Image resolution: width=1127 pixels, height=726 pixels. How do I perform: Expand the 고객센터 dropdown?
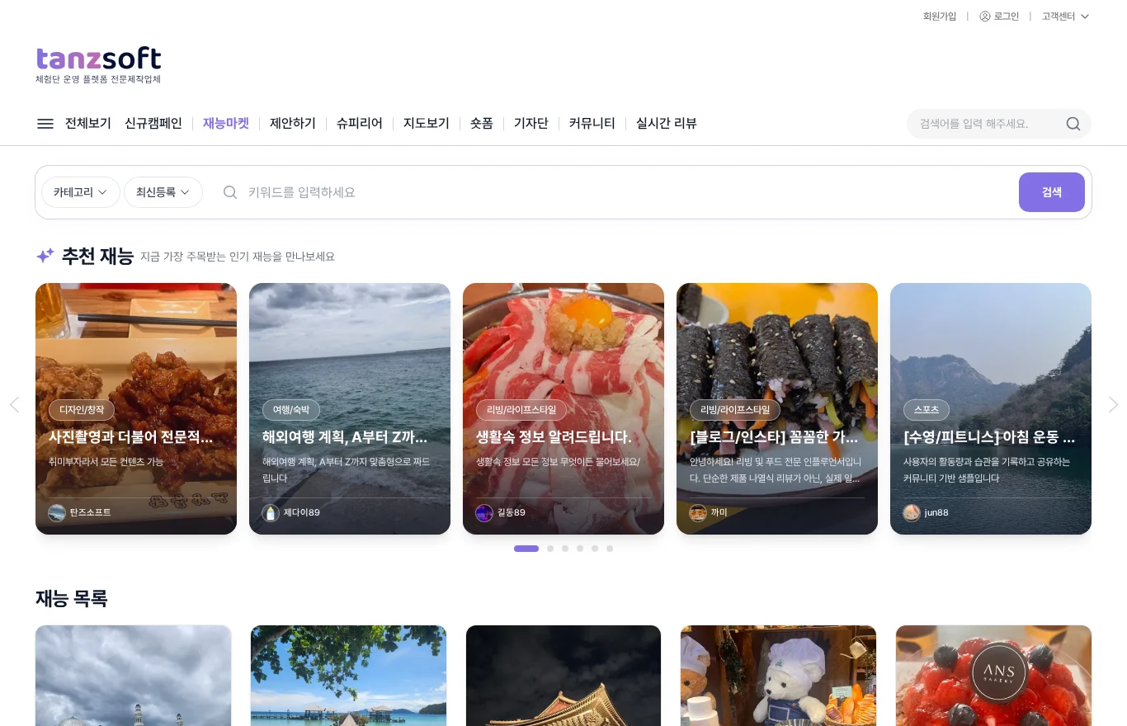coord(1065,16)
